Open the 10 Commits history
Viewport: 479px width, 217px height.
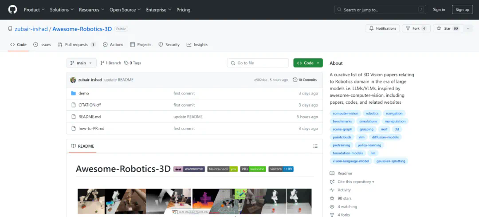click(x=305, y=80)
